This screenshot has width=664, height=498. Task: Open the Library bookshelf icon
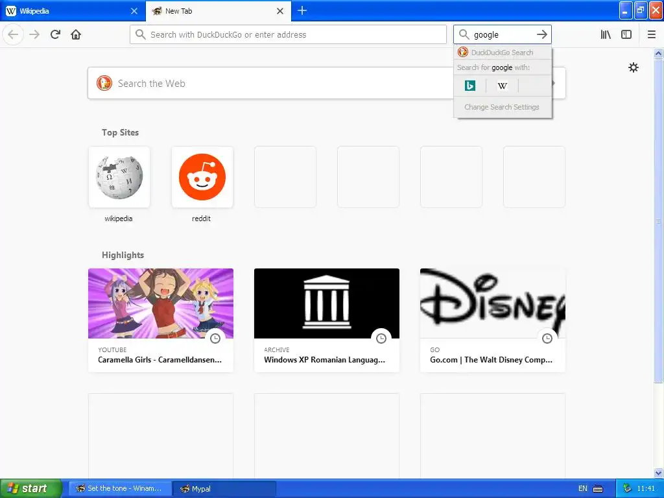(606, 34)
